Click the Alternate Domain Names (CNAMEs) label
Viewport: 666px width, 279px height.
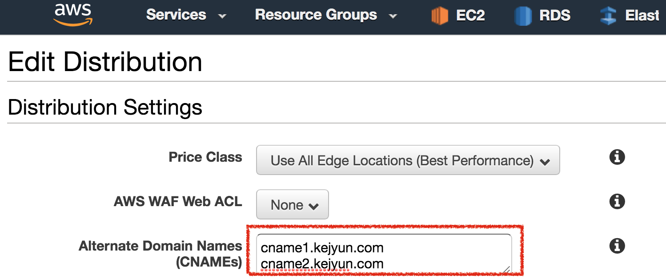[160, 254]
